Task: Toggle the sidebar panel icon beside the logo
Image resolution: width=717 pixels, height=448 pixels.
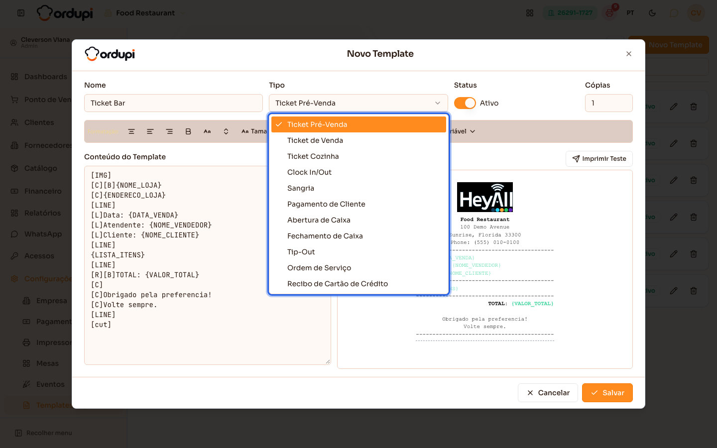Action: click(x=21, y=13)
